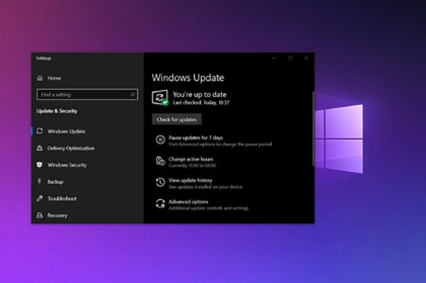Image resolution: width=426 pixels, height=283 pixels.
Task: Click the Troubleshoot wrench icon
Action: [x=40, y=199]
